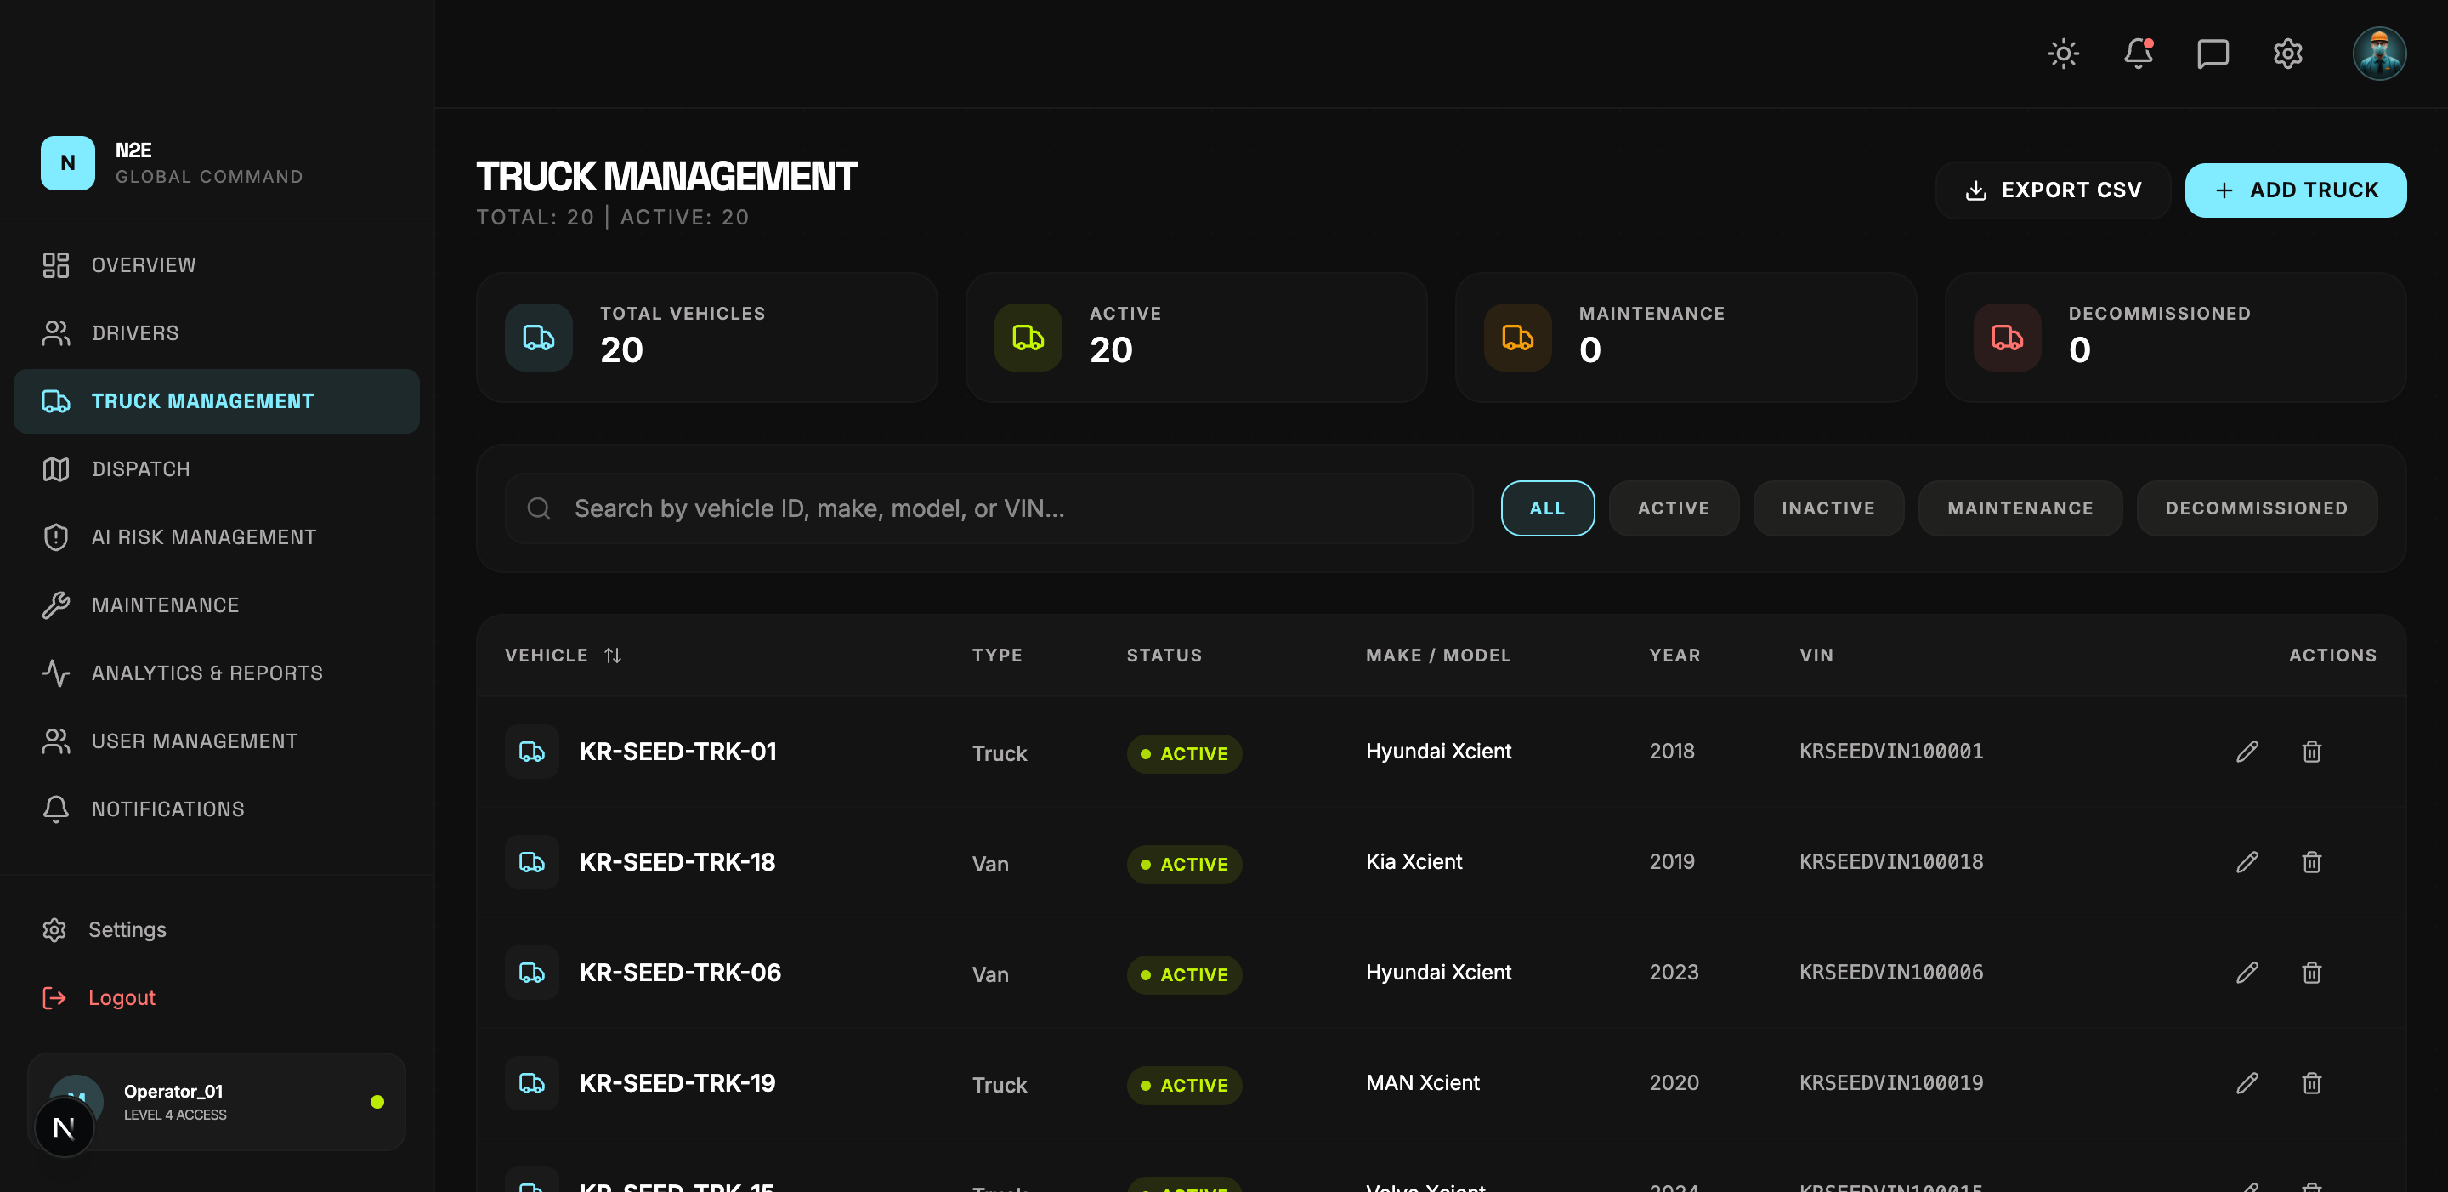This screenshot has width=2448, height=1192.
Task: Click VIN KRSEEDVIN100006
Action: [1891, 973]
